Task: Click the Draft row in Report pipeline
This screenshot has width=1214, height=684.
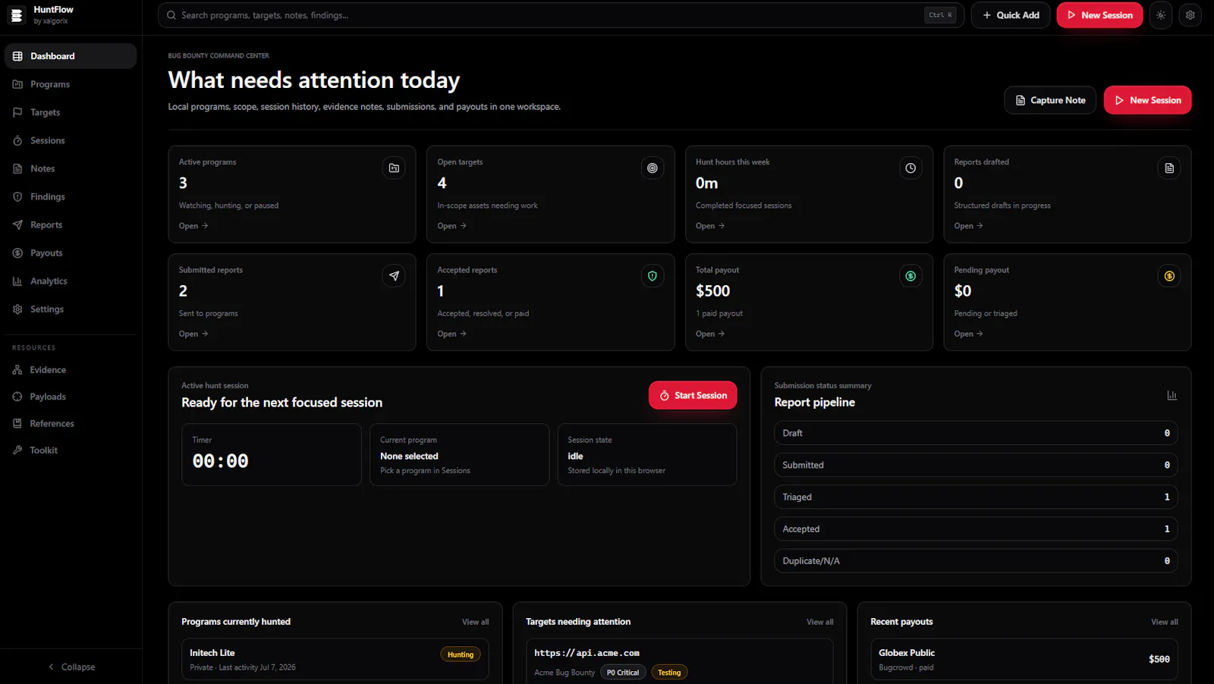Action: point(976,433)
